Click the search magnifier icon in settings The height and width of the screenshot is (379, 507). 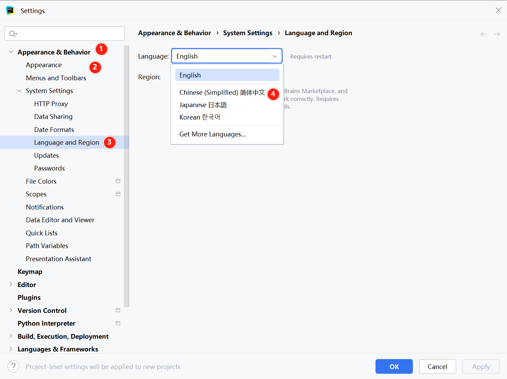click(13, 34)
